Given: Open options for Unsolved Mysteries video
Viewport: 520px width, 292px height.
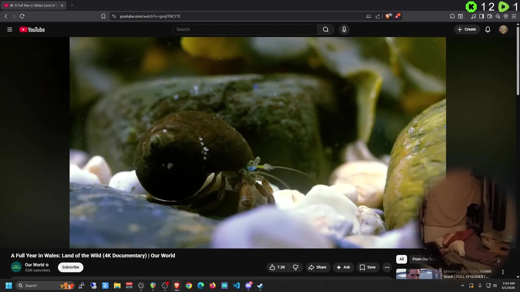Looking at the screenshot, I should [503, 272].
